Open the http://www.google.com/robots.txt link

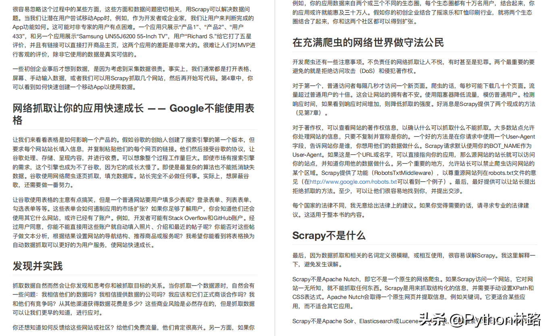(x=353, y=182)
